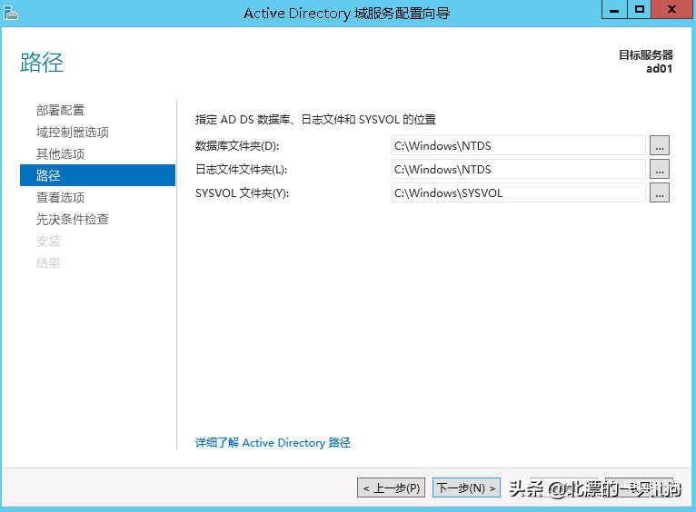Click the SYSVOL 文件夹(Y): label
Viewport: 696px width, 512px height.
[x=242, y=193]
